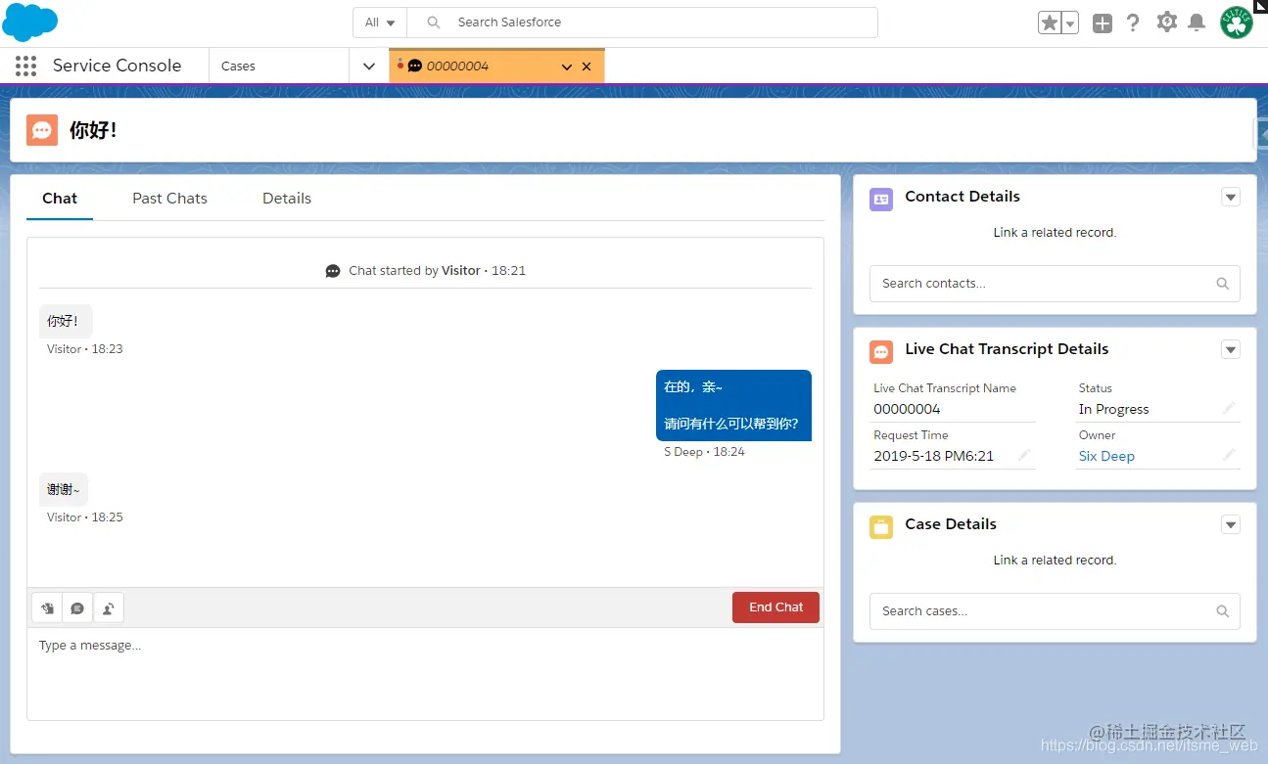Click the Visitor 18:25 timestamp
This screenshot has width=1268, height=764.
click(85, 517)
